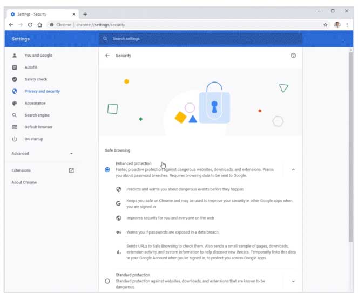Click the Appearance palette icon
358x301 pixels.
(15, 103)
